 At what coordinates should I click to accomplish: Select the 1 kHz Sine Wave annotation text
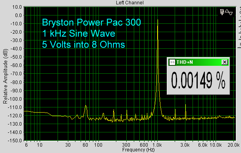tap(79, 33)
